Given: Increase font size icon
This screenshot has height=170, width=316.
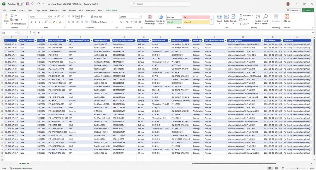Looking at the screenshot, I should tap(58, 17).
